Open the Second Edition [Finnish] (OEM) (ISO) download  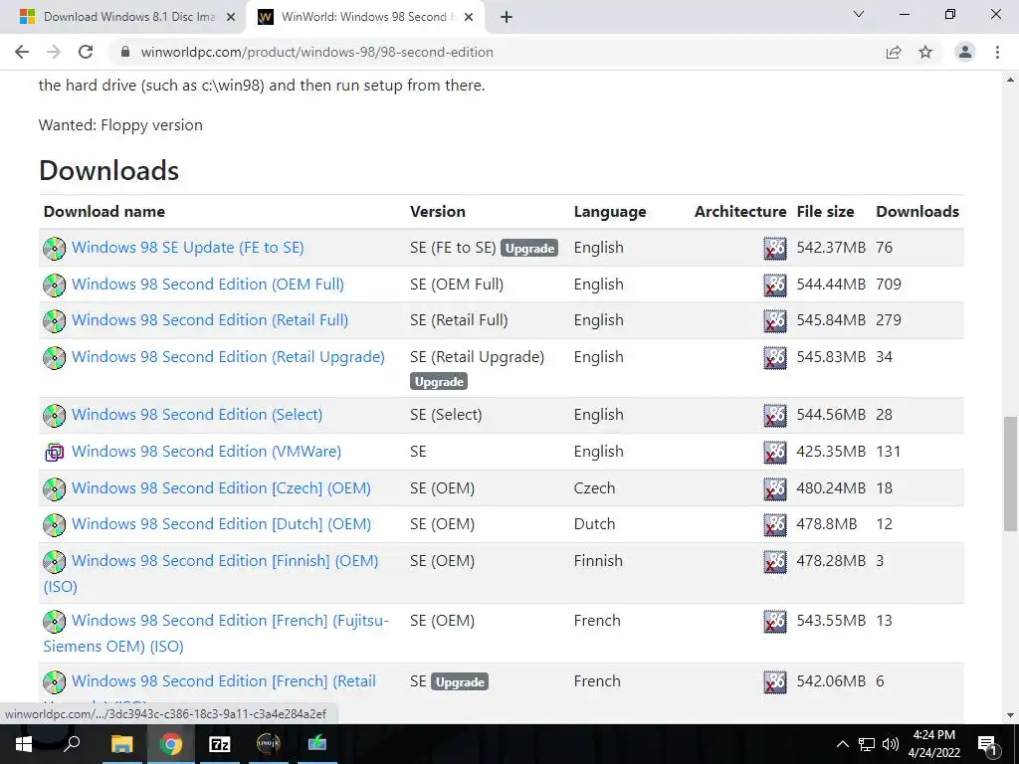(x=225, y=561)
